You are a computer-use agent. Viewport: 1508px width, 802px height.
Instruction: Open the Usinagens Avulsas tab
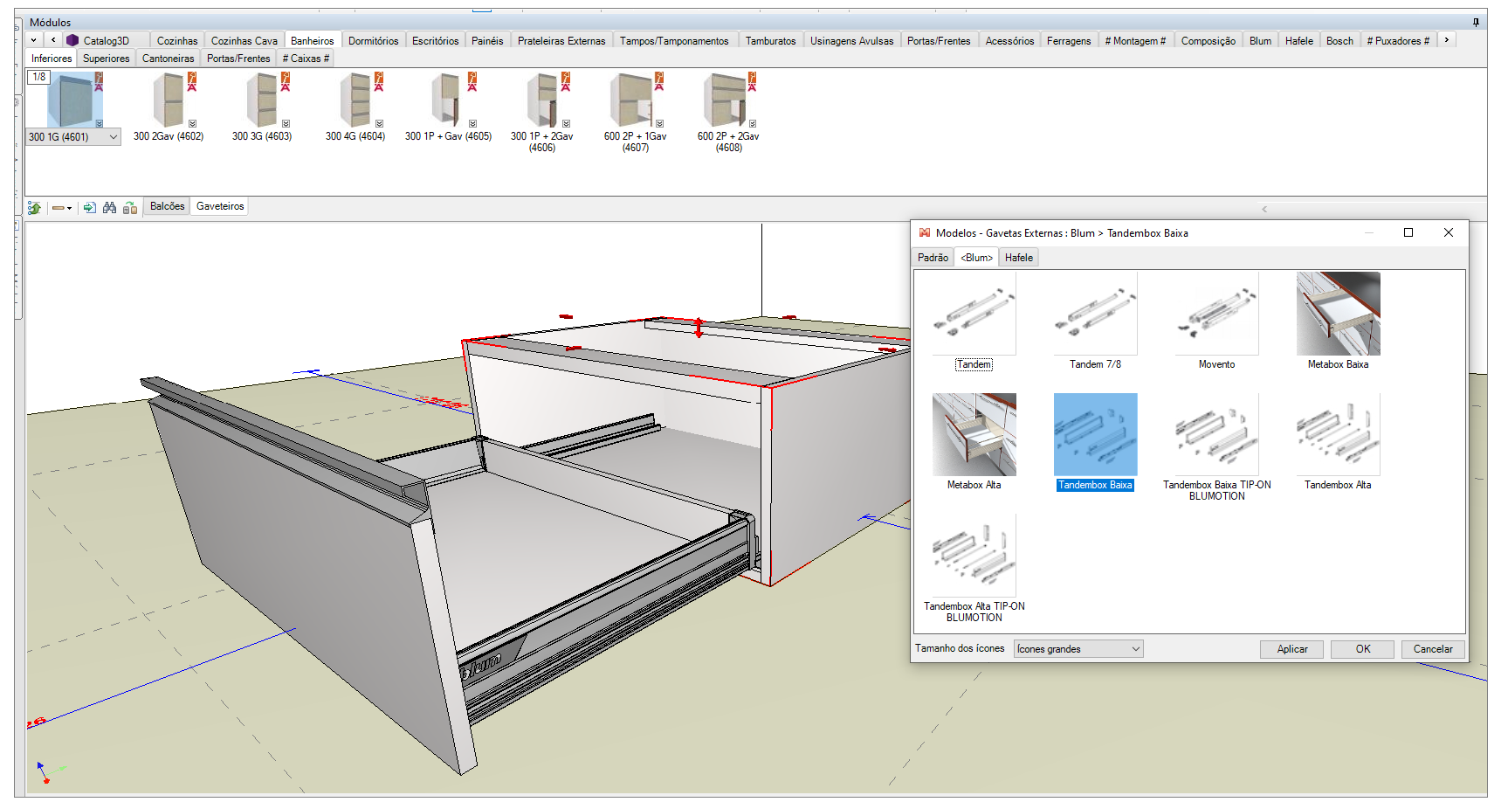[x=851, y=41]
